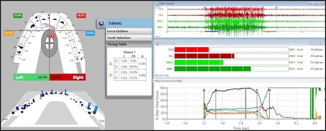Click the MM-L trace label in EMG Sweep
Screen dimensions: 326x131
pos(160,27)
